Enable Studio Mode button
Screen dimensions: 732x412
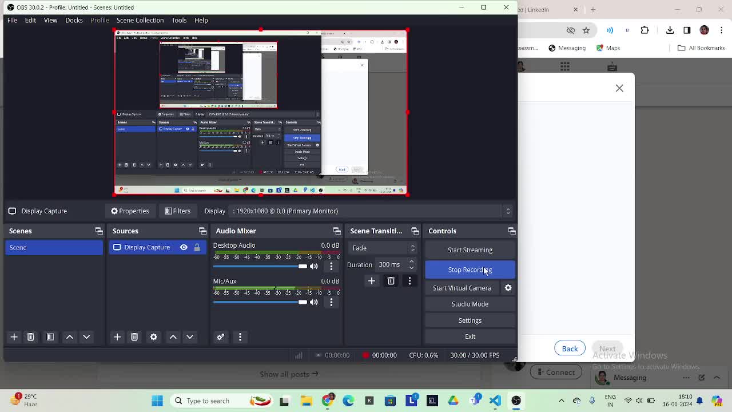pyautogui.click(x=470, y=304)
